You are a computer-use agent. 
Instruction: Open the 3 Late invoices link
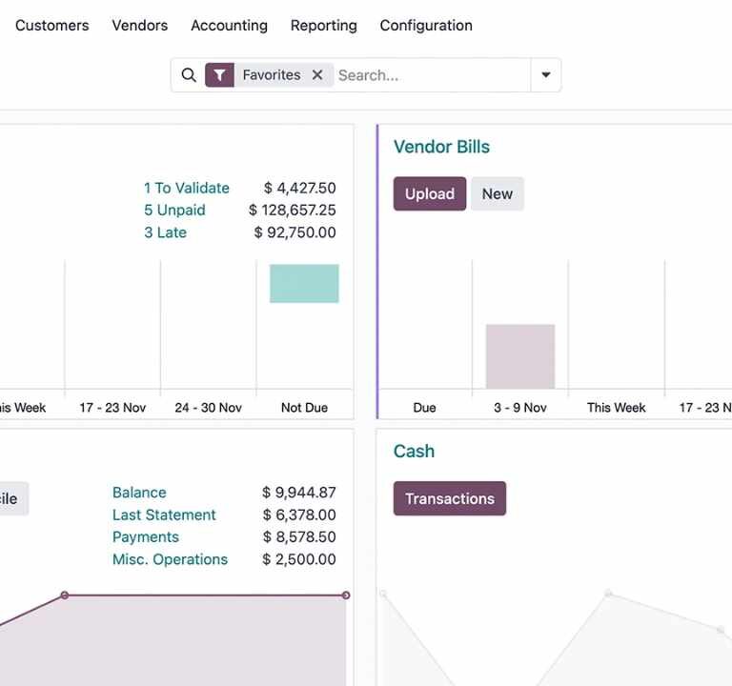point(165,232)
